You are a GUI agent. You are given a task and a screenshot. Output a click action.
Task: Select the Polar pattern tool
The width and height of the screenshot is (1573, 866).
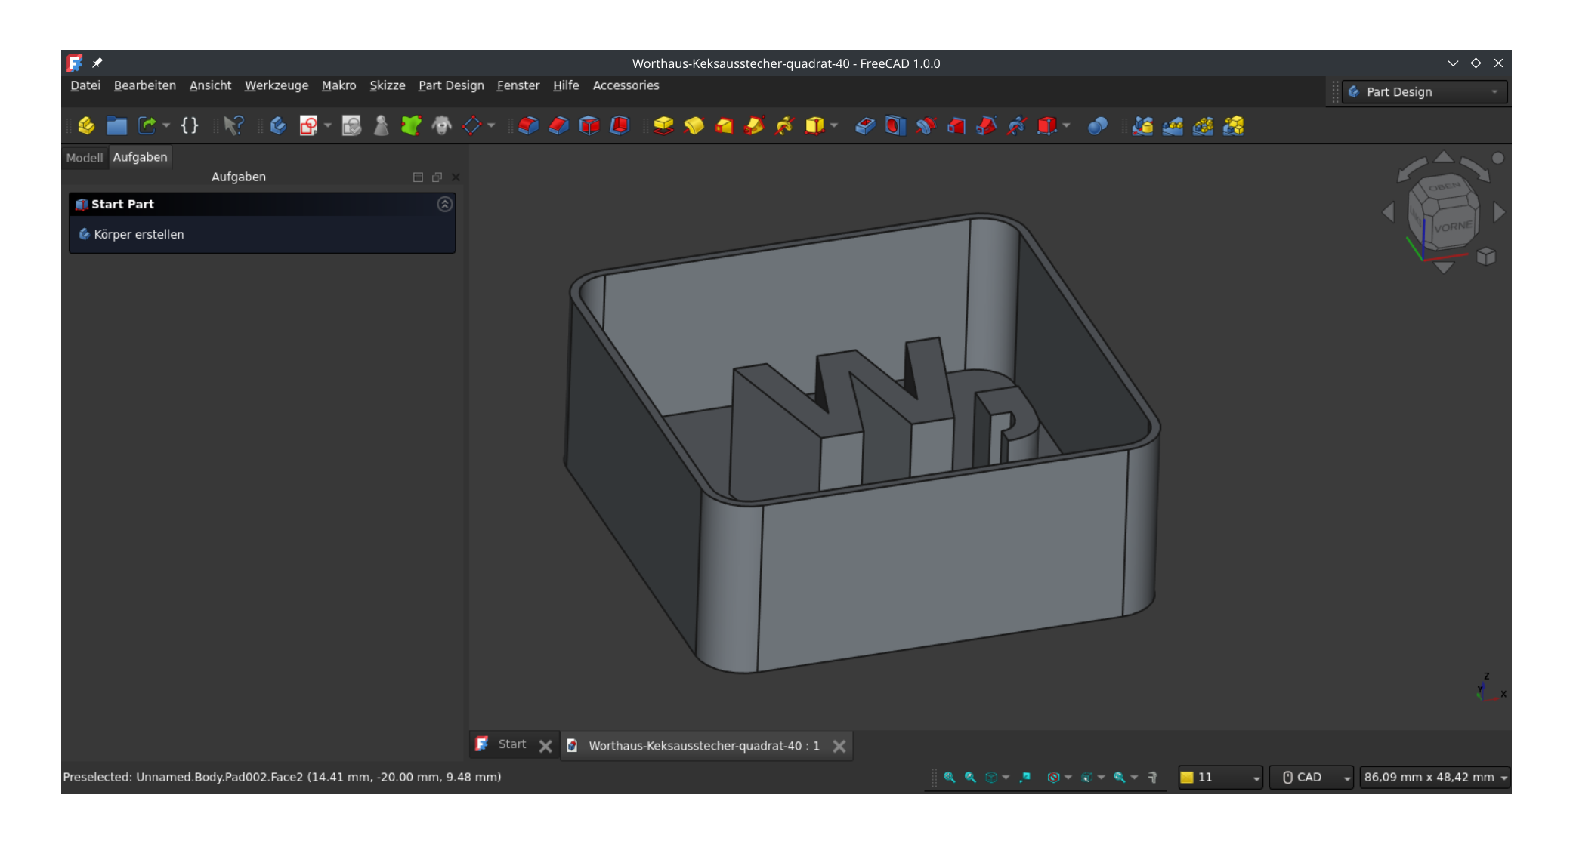(x=1203, y=125)
